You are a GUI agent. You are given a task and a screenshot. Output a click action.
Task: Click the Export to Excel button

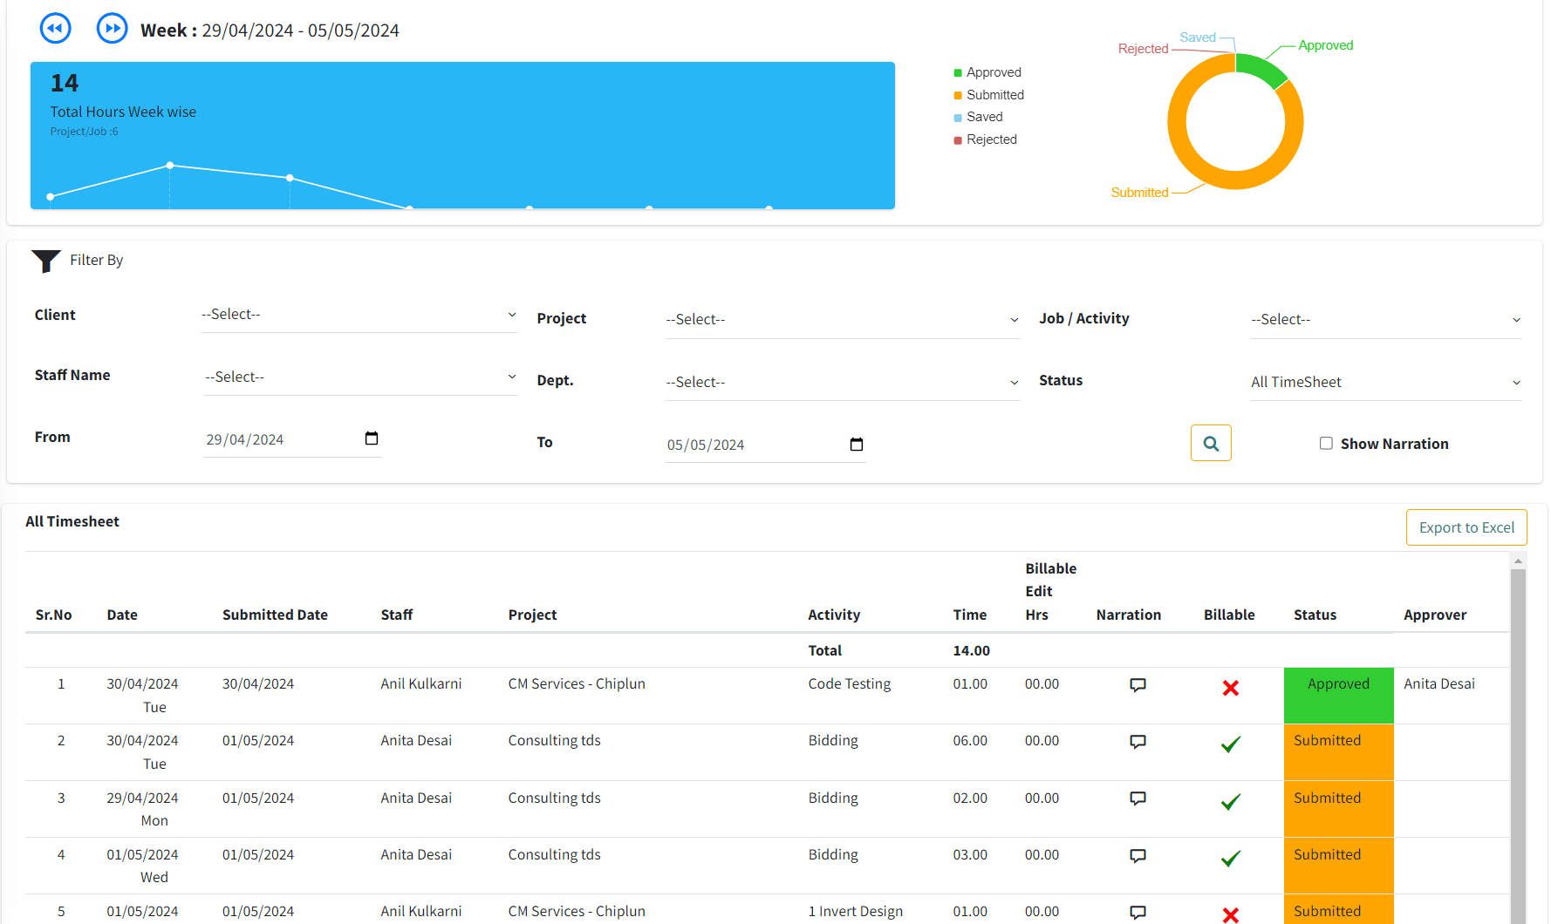point(1466,527)
